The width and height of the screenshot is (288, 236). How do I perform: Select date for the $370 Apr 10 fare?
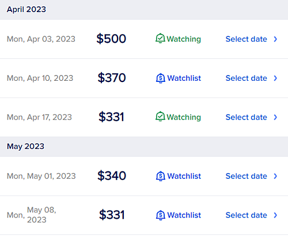pos(246,78)
